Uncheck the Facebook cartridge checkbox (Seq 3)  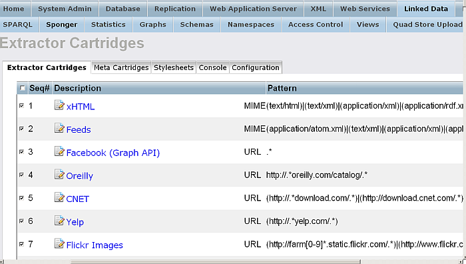pos(21,152)
